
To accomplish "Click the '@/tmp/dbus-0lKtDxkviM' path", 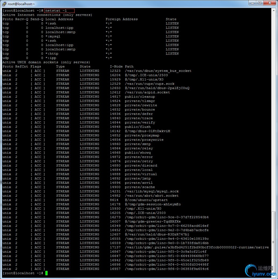I will coord(147,131).
